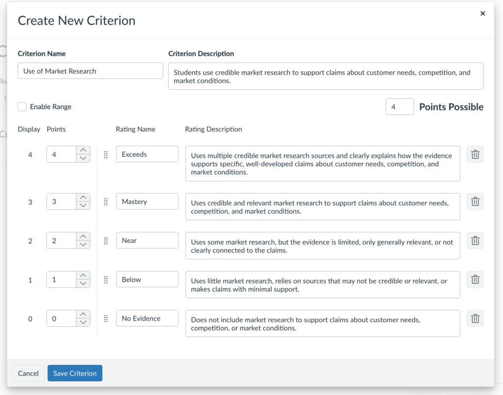Delete the Near rating row
Screen dimensions: 503x395
[x=475, y=241]
